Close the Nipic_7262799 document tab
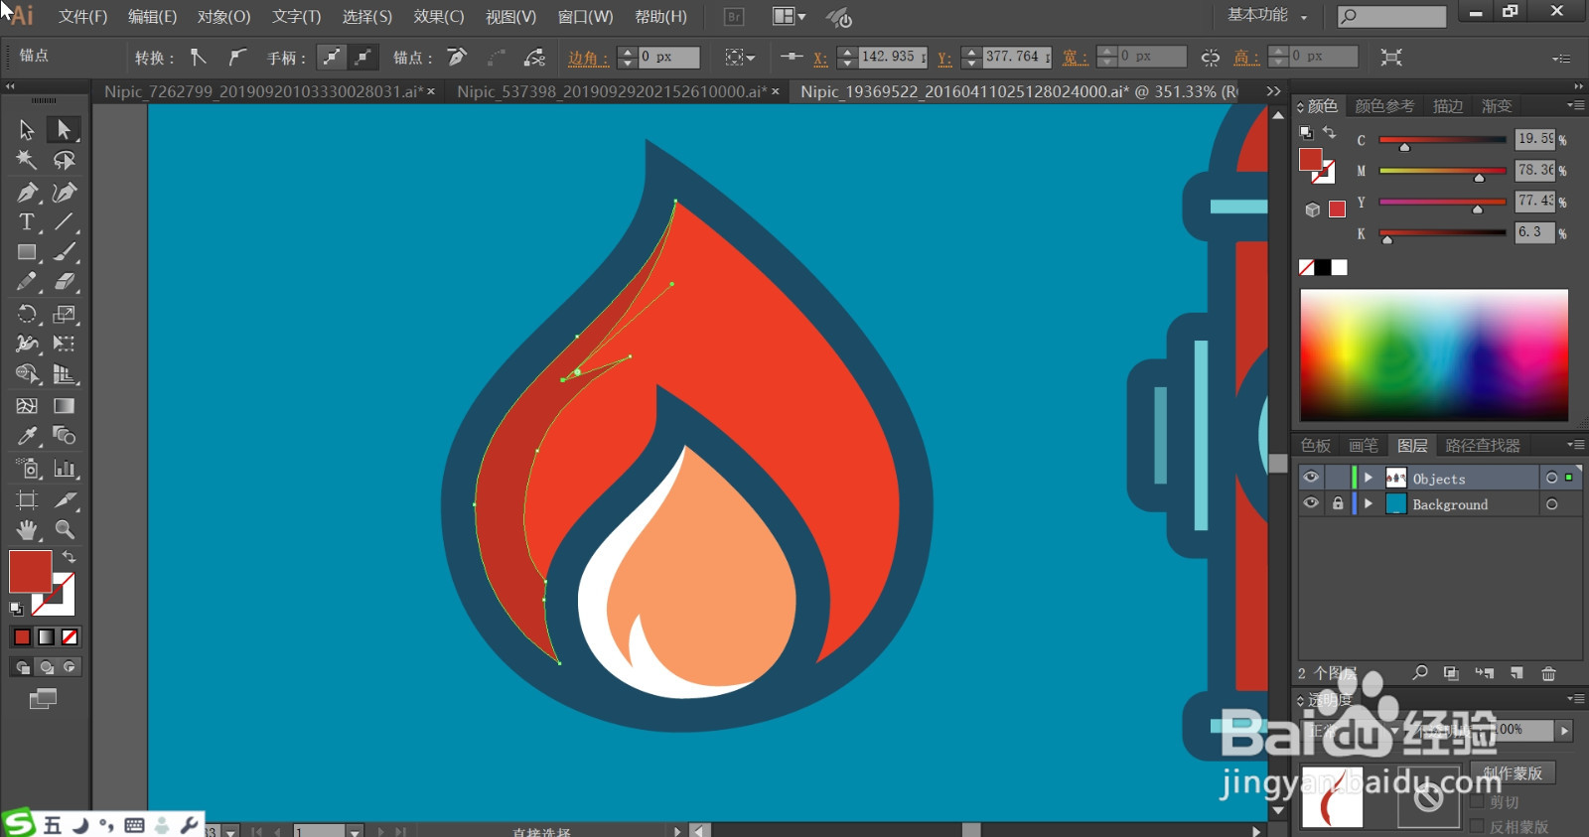The image size is (1589, 837). [x=431, y=91]
